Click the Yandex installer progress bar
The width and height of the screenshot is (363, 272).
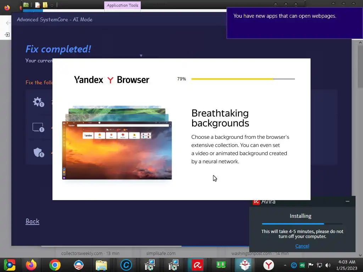(243, 79)
